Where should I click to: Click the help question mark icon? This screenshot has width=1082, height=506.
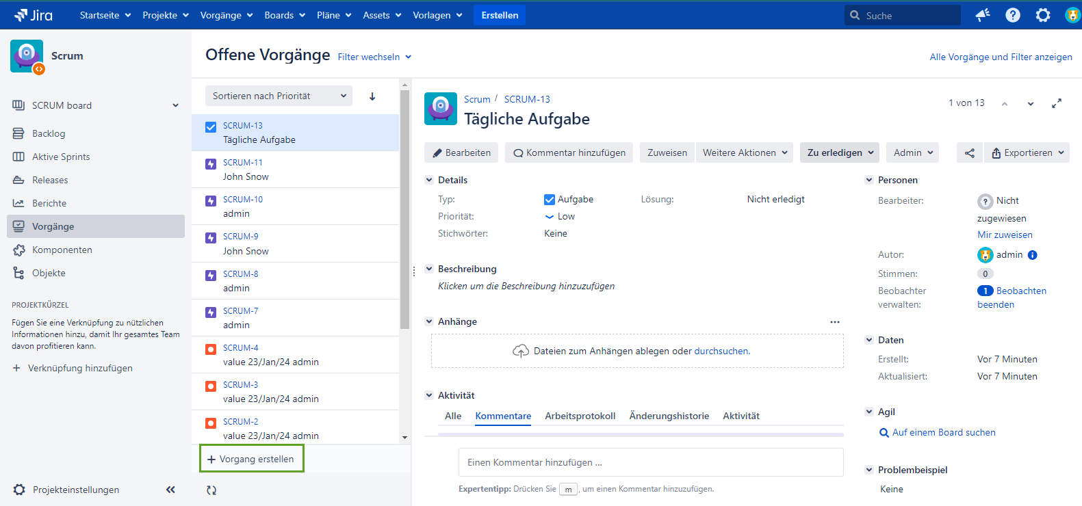click(1012, 15)
